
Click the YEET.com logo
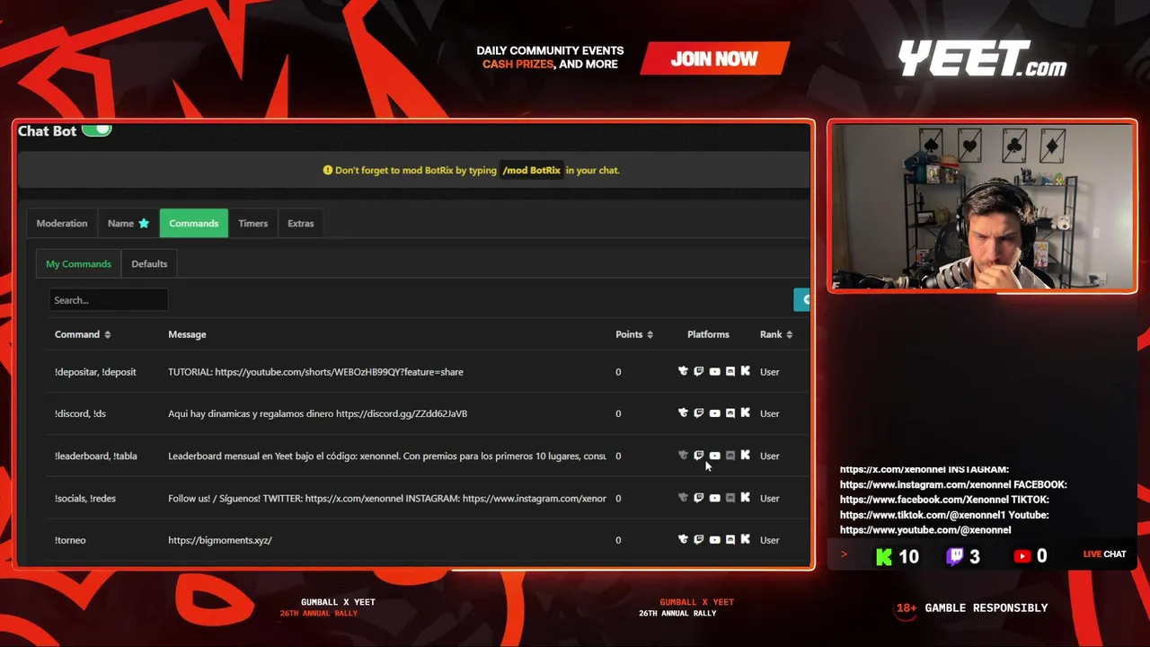[x=982, y=59]
